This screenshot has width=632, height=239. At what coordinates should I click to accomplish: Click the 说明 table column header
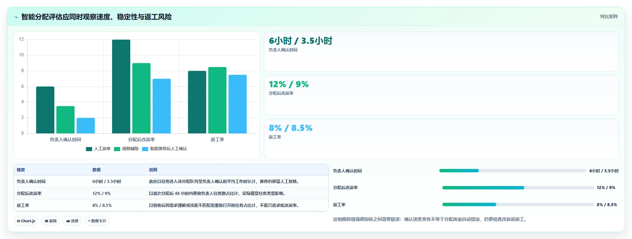tap(153, 170)
